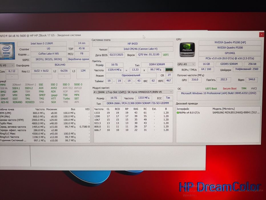Click the SSSE-3 feature flag
This screenshot has height=200, width=266.
[x=78, y=85]
